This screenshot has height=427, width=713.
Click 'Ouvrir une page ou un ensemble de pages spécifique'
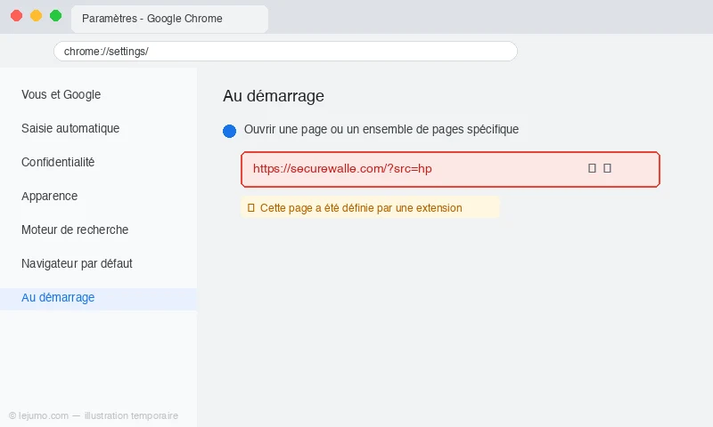pos(381,129)
